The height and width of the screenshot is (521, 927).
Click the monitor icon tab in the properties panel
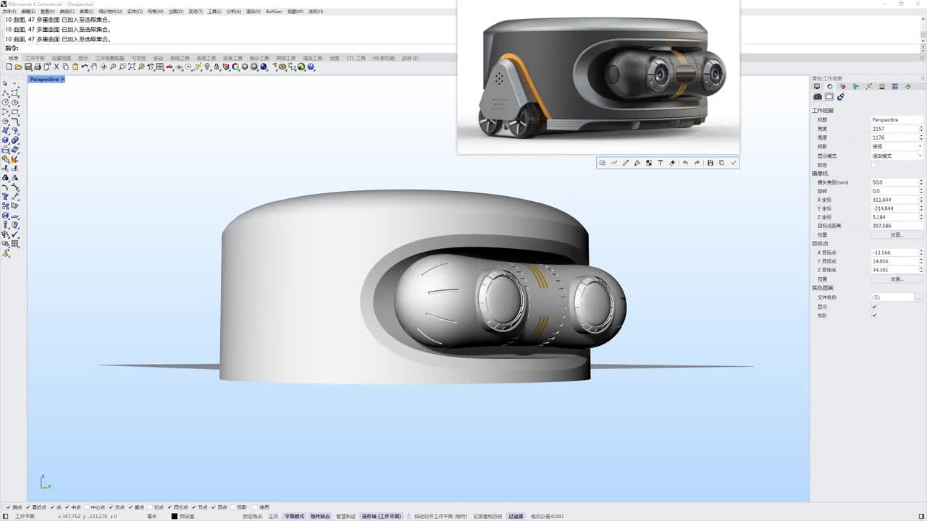(x=817, y=87)
